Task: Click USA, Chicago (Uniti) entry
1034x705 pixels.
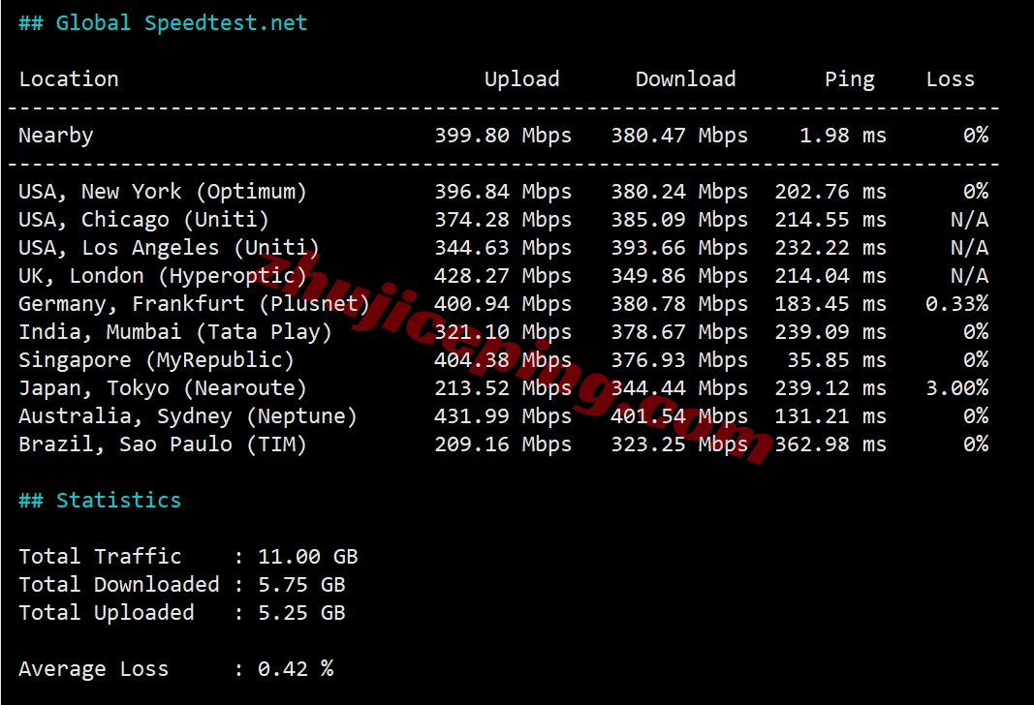Action: click(x=143, y=220)
